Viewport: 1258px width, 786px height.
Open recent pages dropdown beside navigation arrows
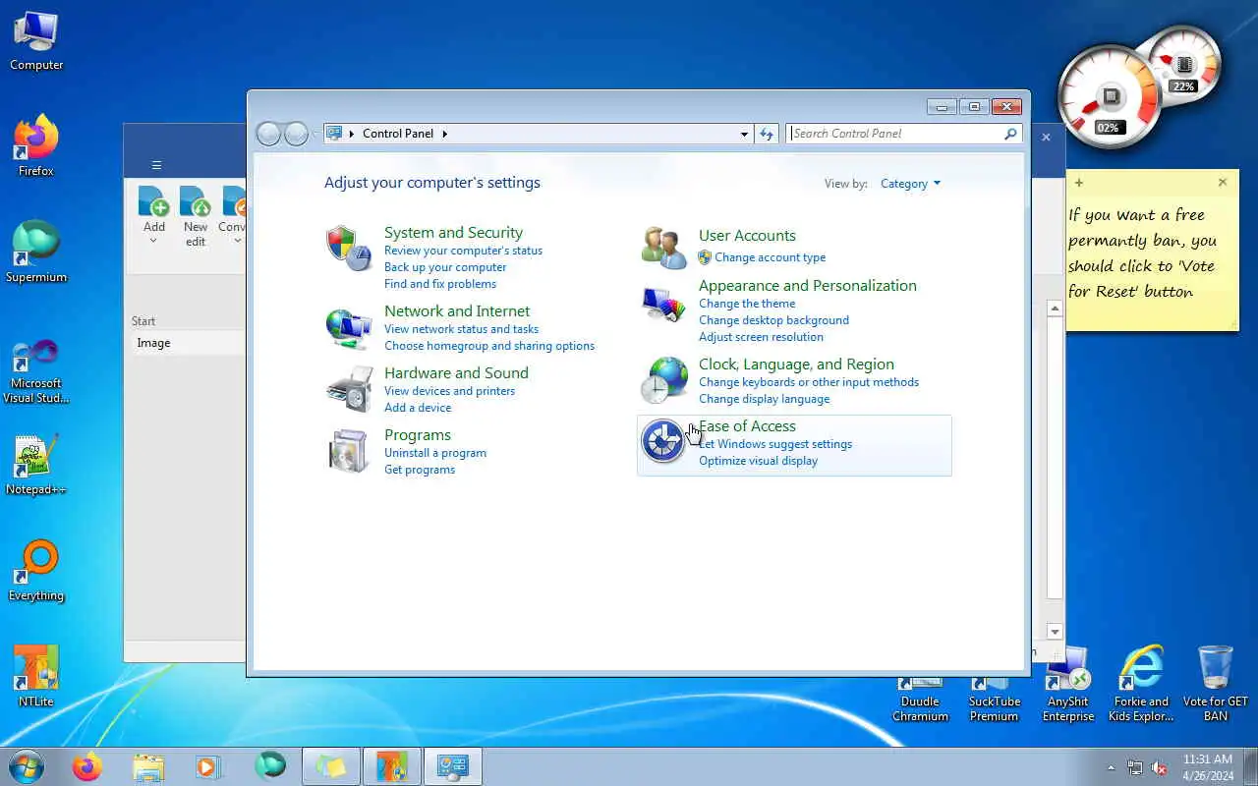315,134
